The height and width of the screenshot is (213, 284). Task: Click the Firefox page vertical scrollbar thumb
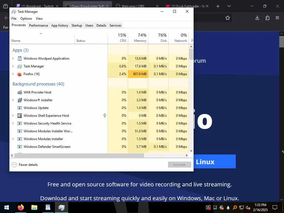click(x=282, y=42)
